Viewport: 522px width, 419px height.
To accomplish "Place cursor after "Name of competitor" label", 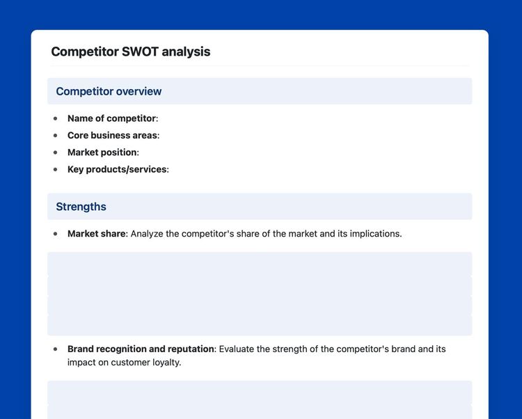I will [x=159, y=119].
